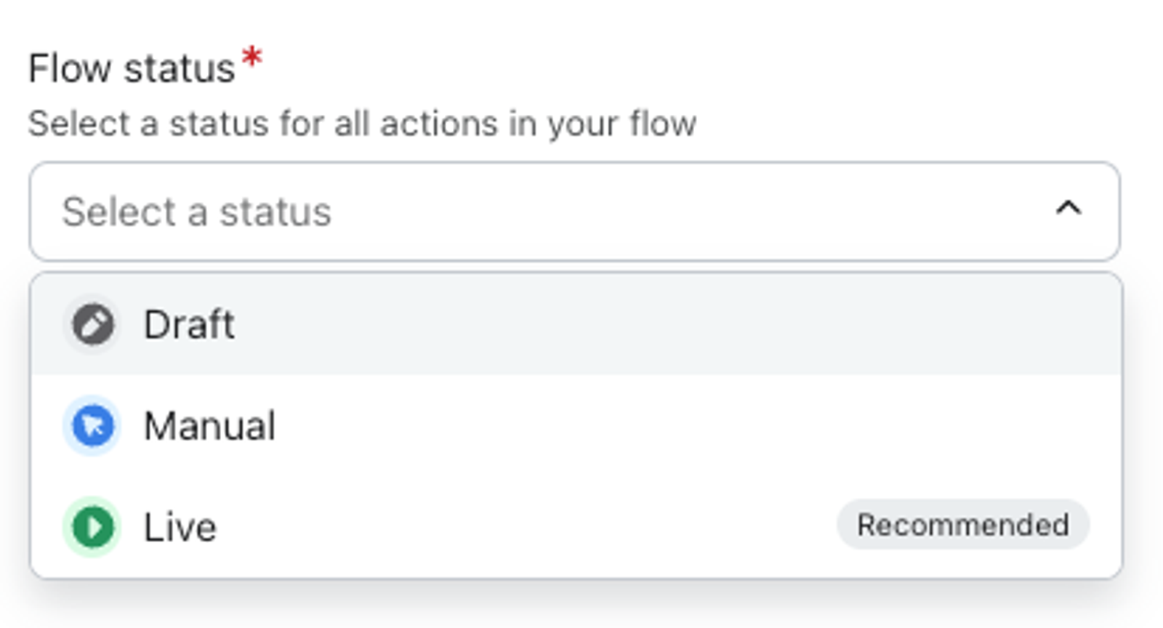Viewport: 1163px width, 628px height.
Task: Click empty space in the Manual row
Action: pos(654,426)
